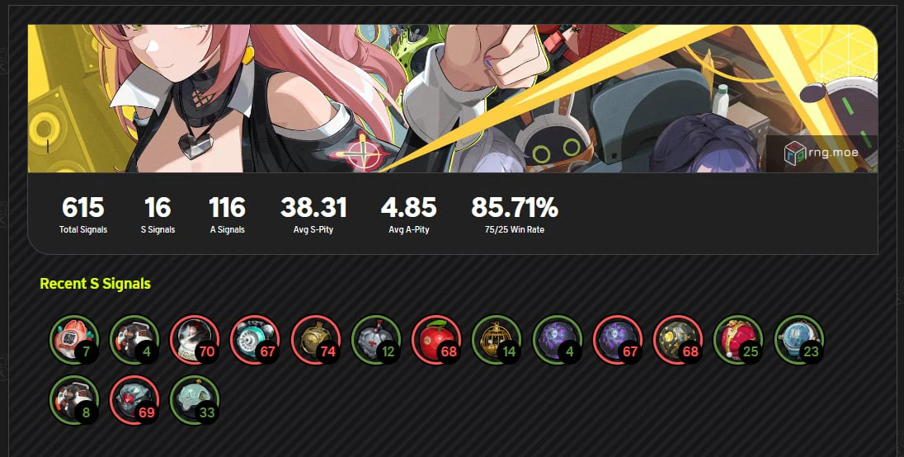Click the rng.moe logo on the banner
This screenshot has height=457, width=904.
pyautogui.click(x=822, y=153)
